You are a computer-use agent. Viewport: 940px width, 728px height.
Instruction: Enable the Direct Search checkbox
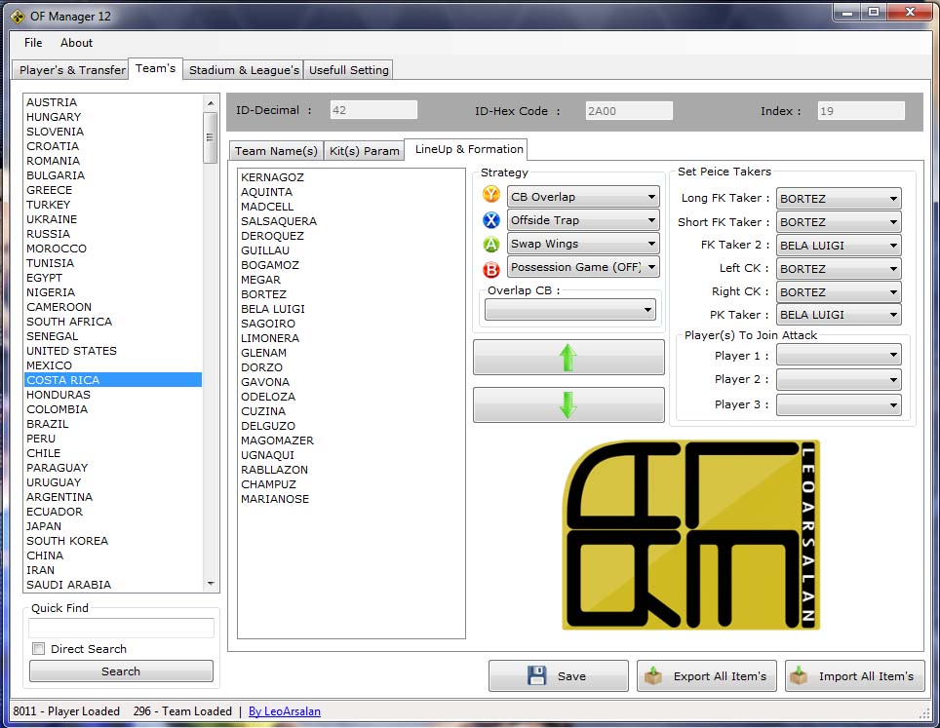(x=39, y=649)
